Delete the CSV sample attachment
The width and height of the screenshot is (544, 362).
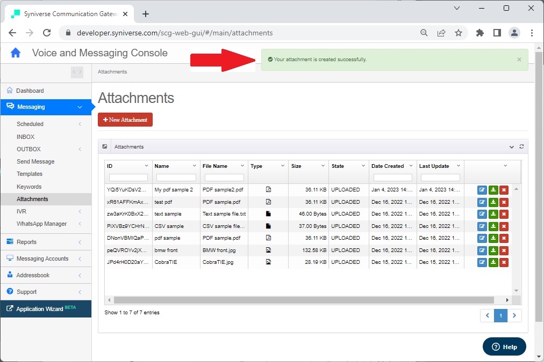(504, 226)
